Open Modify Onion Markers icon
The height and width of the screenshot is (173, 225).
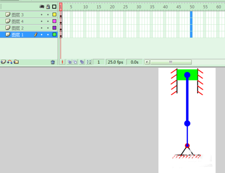[x=89, y=62]
